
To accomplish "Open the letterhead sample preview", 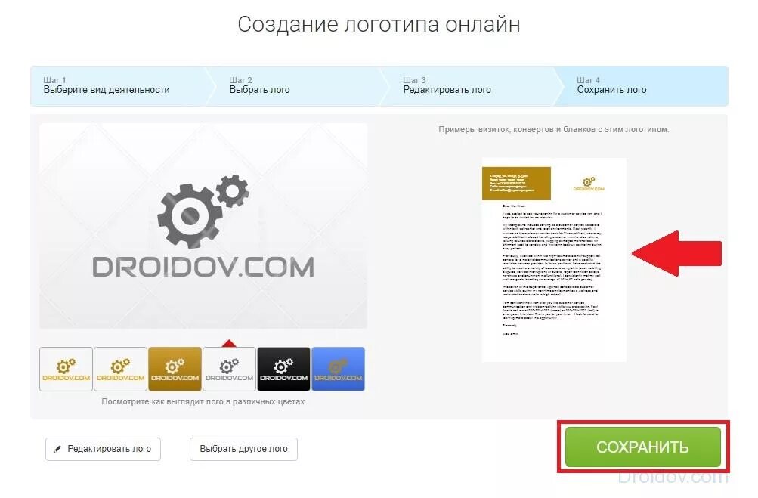I will [x=554, y=260].
